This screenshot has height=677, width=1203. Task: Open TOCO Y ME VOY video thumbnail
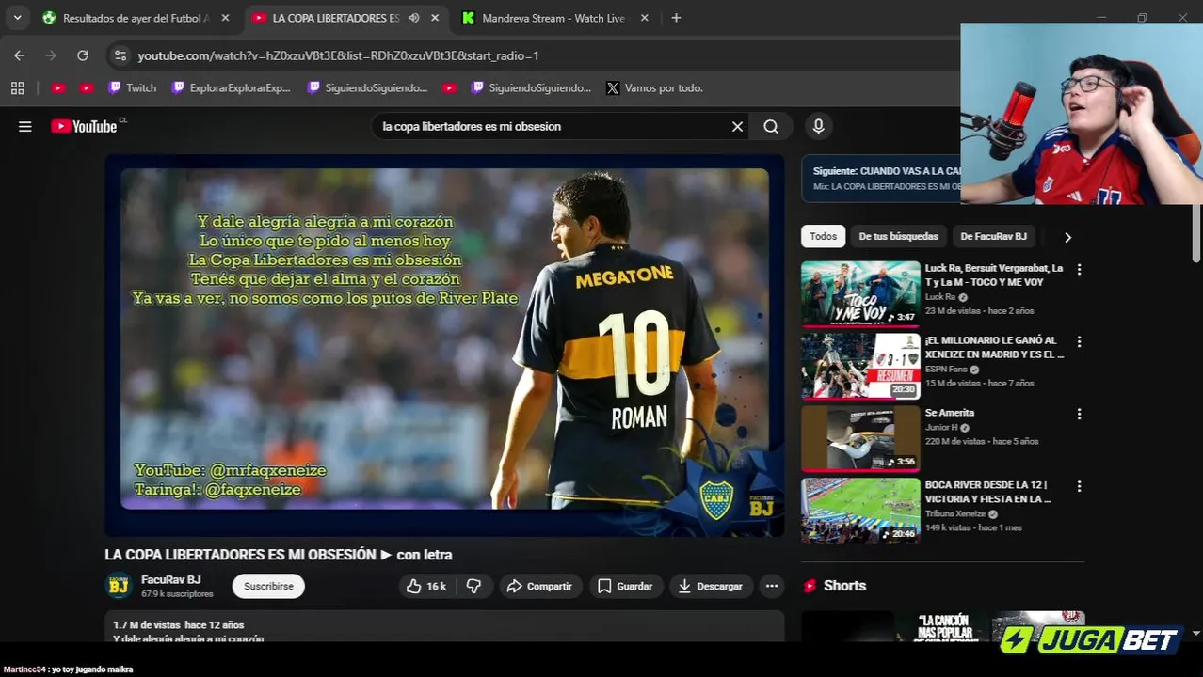click(x=860, y=294)
